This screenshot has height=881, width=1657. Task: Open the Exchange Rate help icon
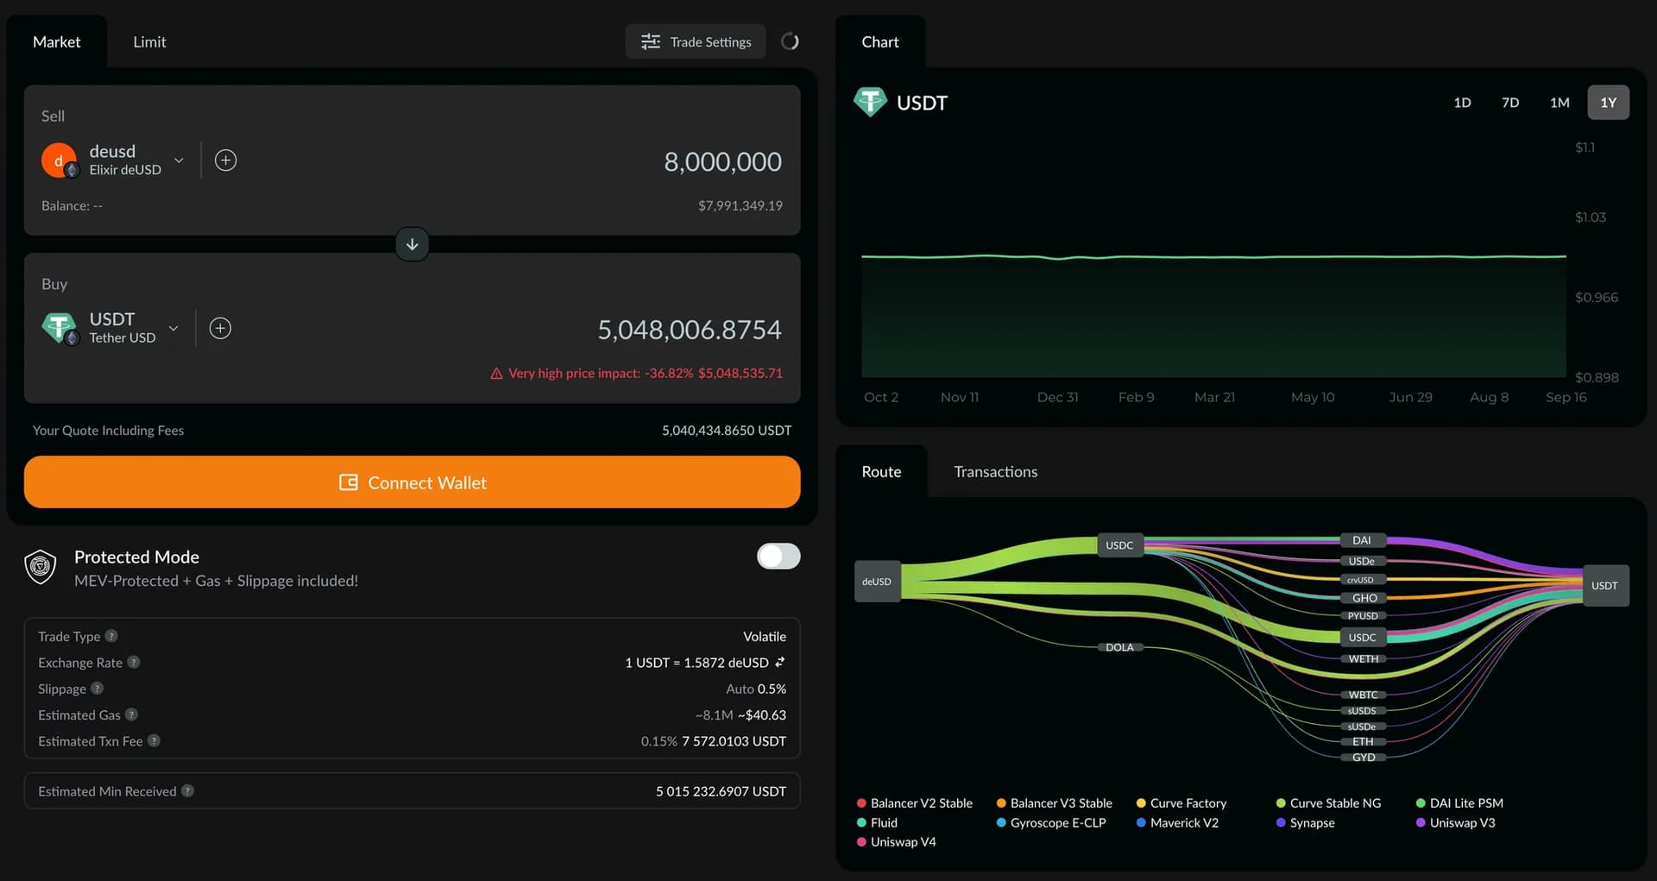[134, 662]
